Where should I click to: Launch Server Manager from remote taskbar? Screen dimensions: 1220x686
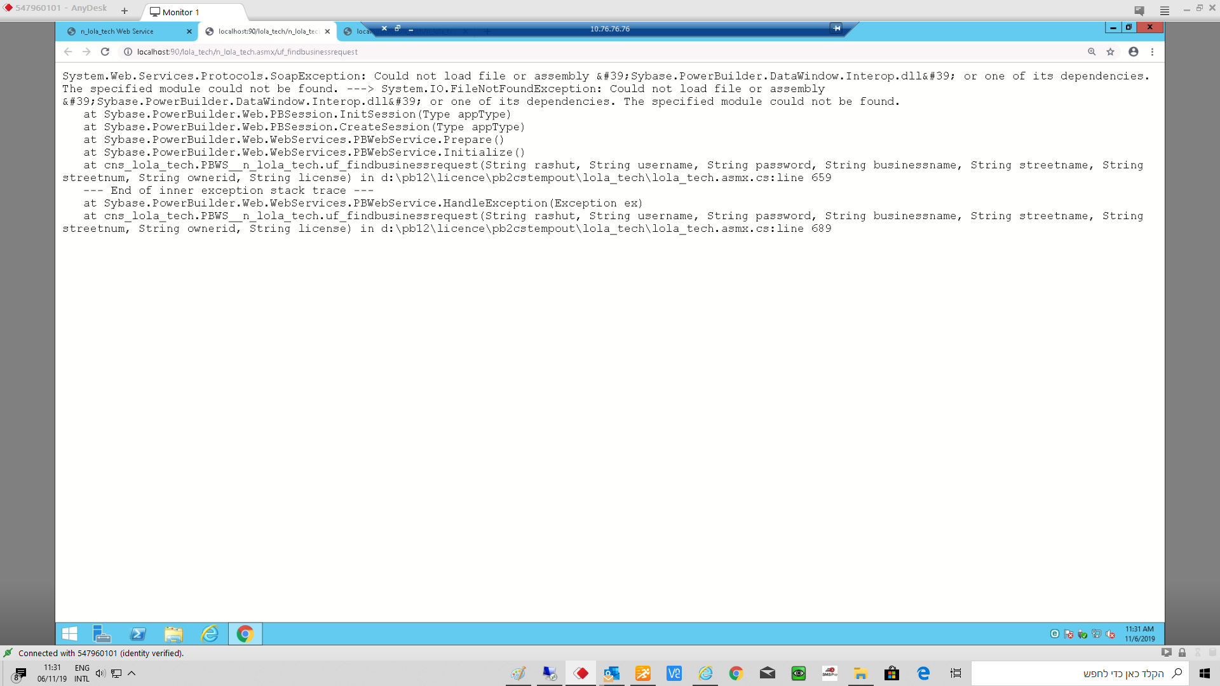[x=102, y=633]
